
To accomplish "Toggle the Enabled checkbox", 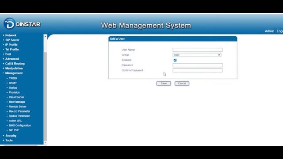I will click(175, 60).
